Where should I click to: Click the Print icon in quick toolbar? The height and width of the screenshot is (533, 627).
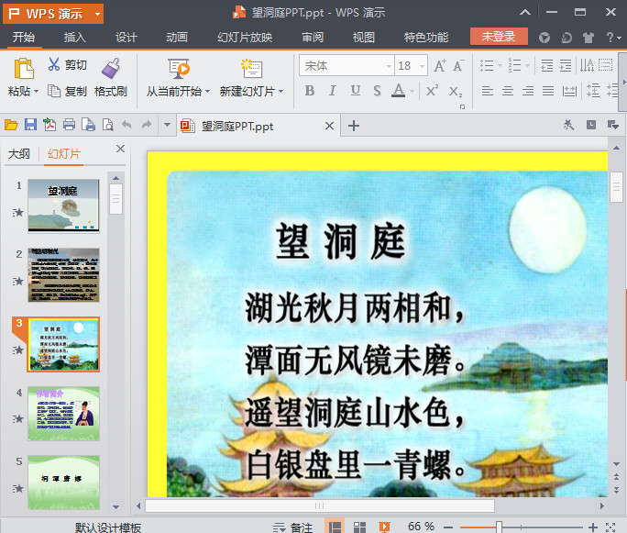click(68, 126)
